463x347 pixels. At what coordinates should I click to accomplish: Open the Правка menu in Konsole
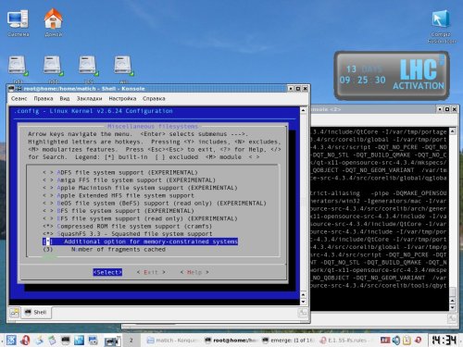(x=44, y=99)
